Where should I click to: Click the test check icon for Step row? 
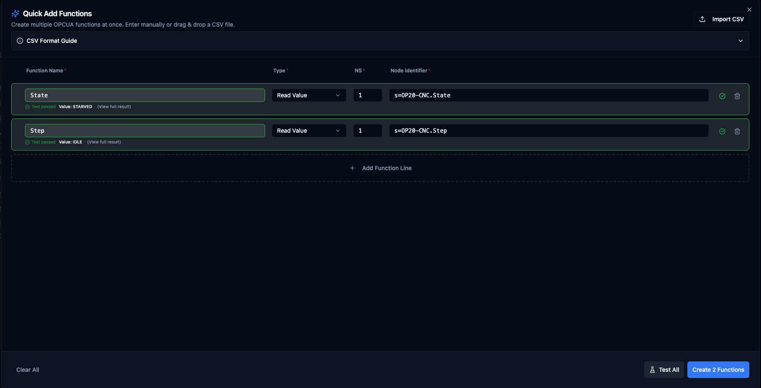click(x=722, y=131)
